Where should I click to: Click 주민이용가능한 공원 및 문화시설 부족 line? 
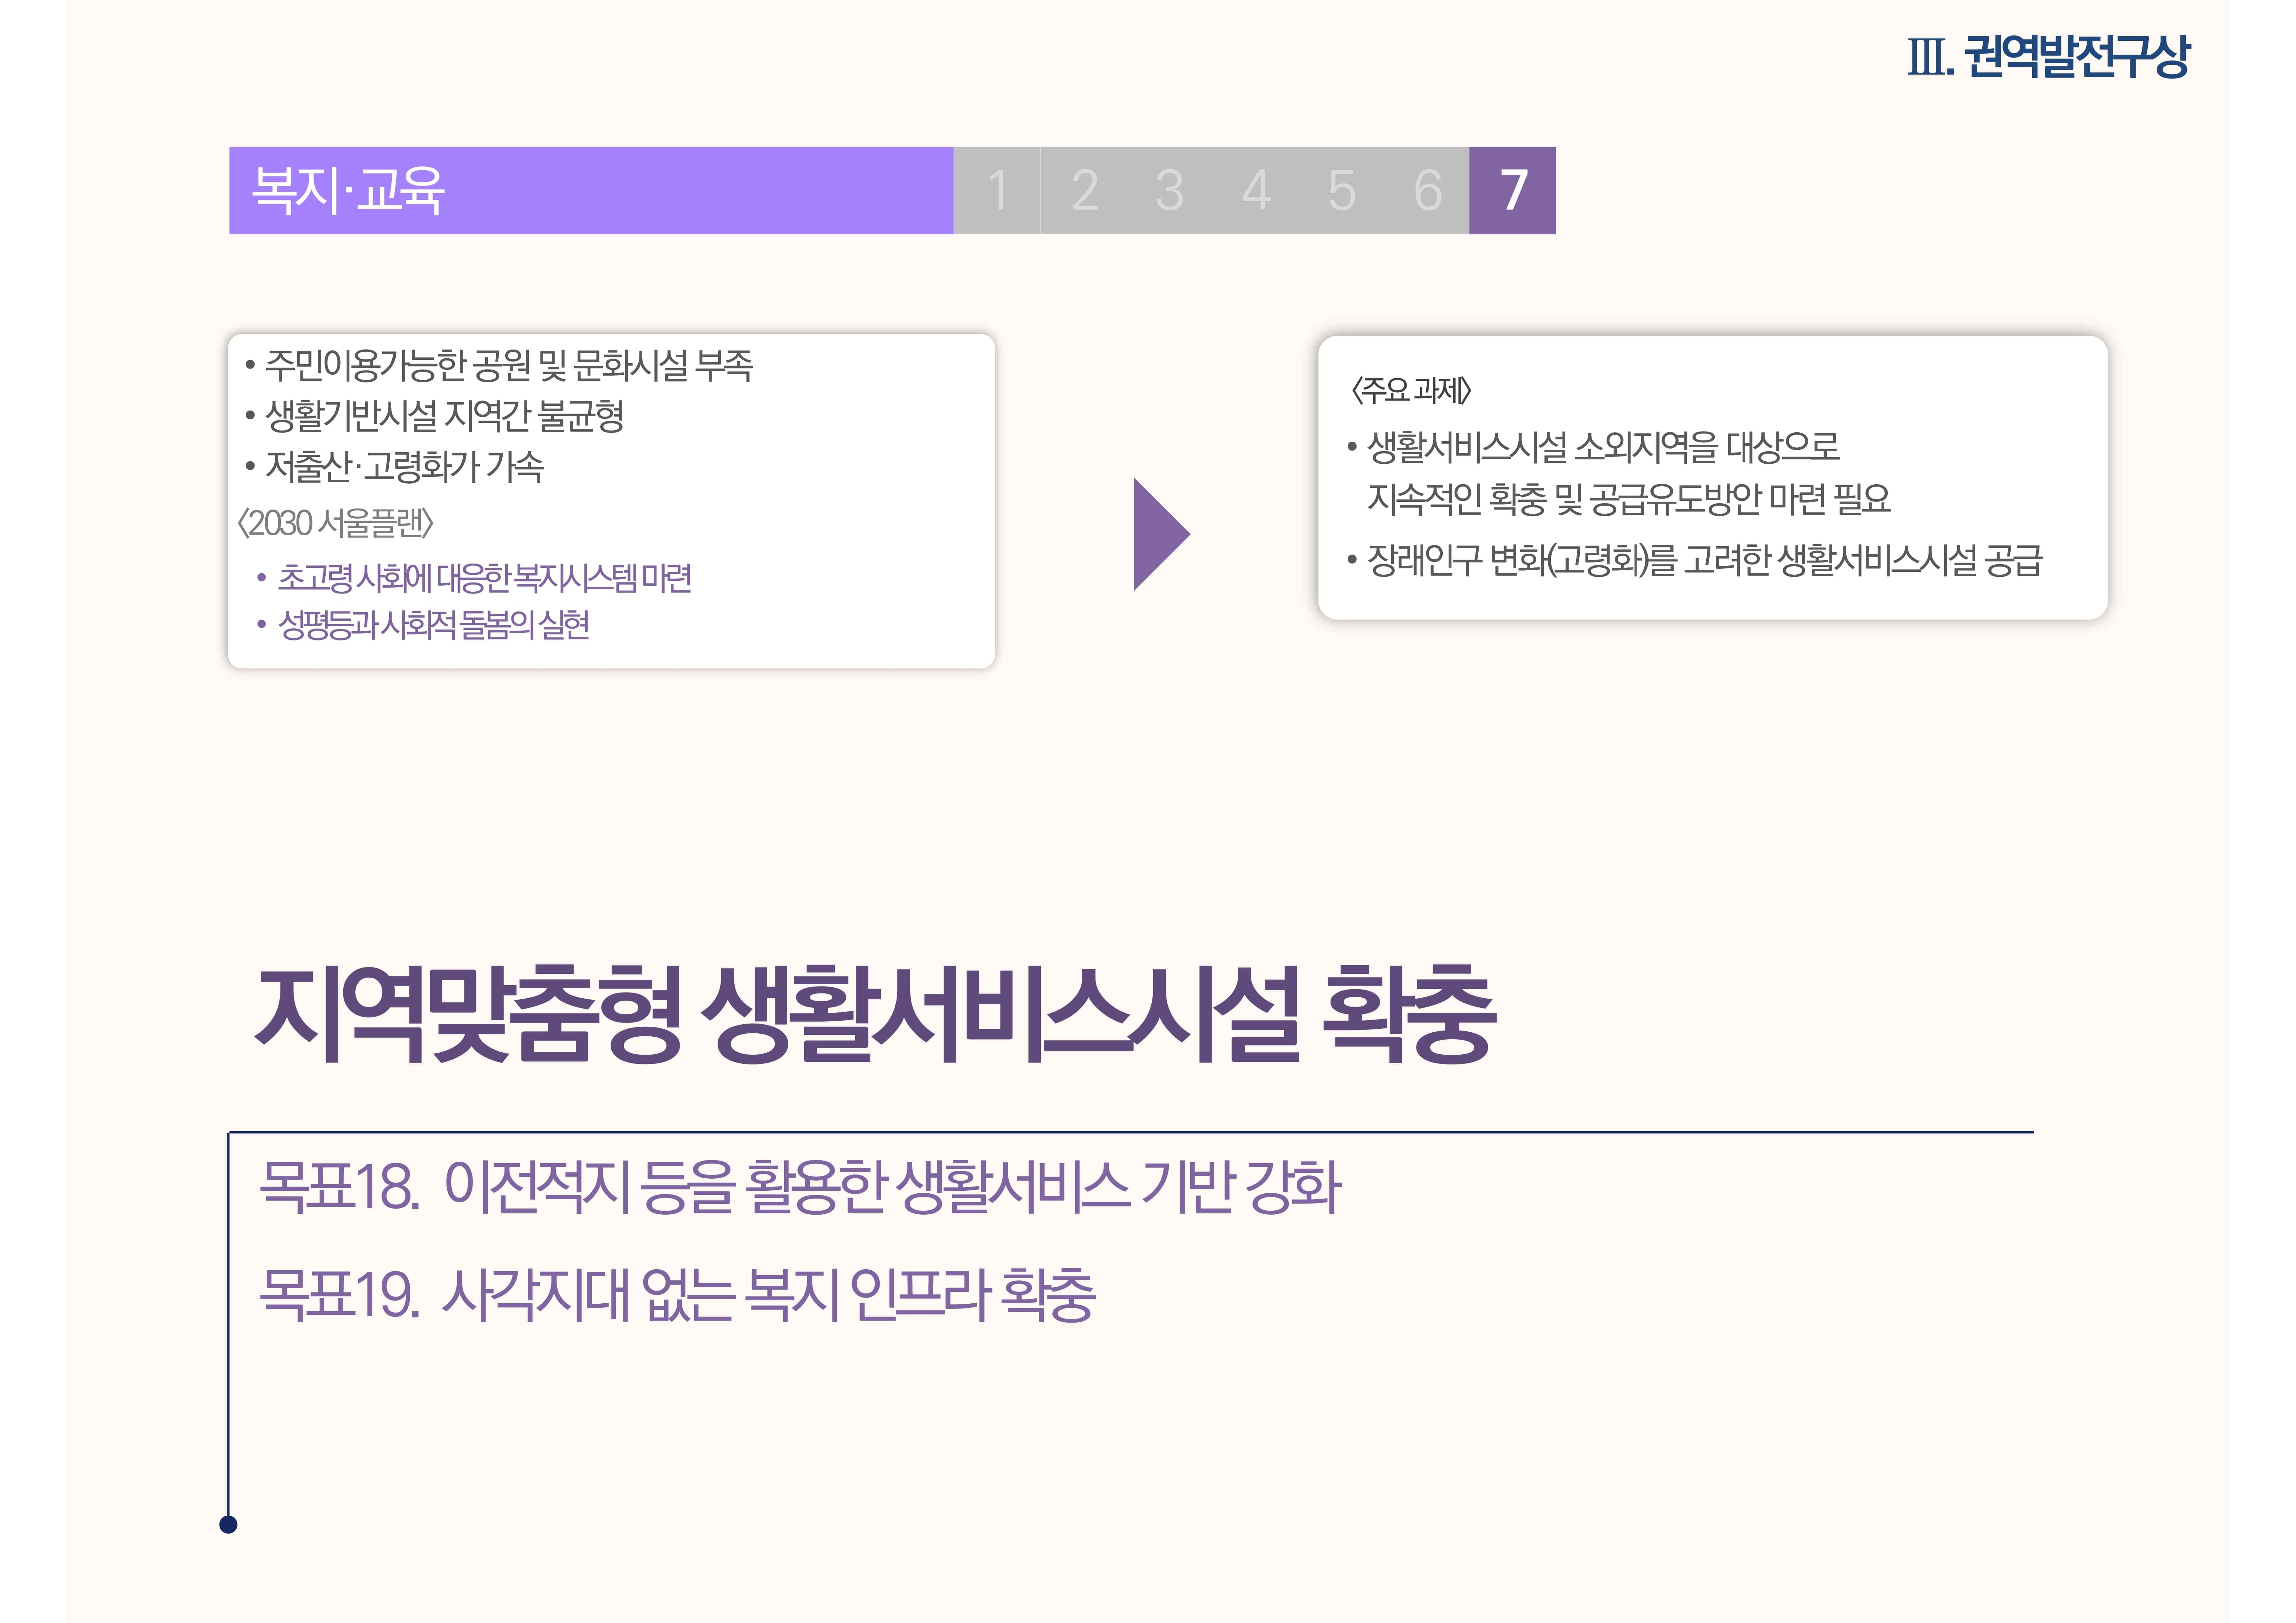(509, 365)
